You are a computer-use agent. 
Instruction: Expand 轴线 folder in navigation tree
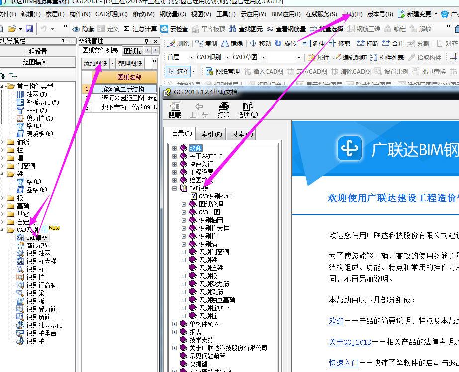click(2, 142)
